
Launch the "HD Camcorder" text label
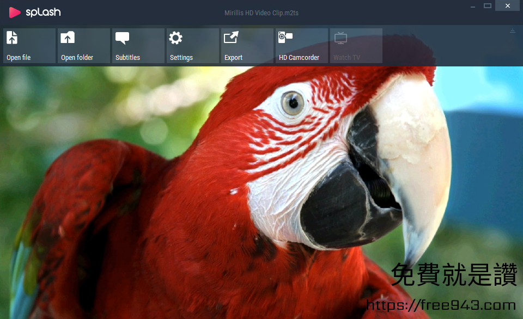pos(299,58)
